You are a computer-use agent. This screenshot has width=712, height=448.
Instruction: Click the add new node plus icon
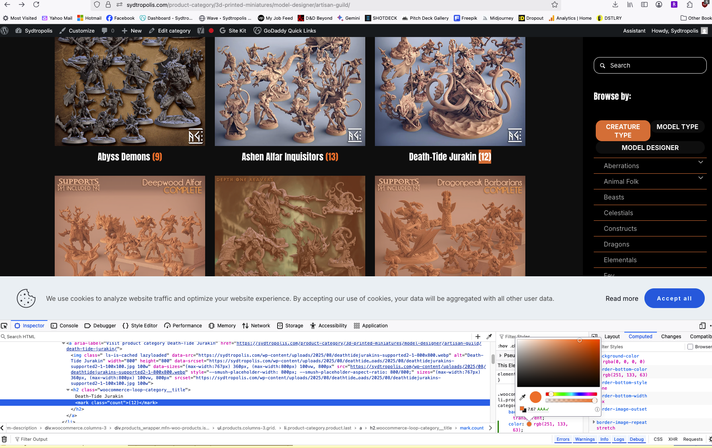coord(478,337)
